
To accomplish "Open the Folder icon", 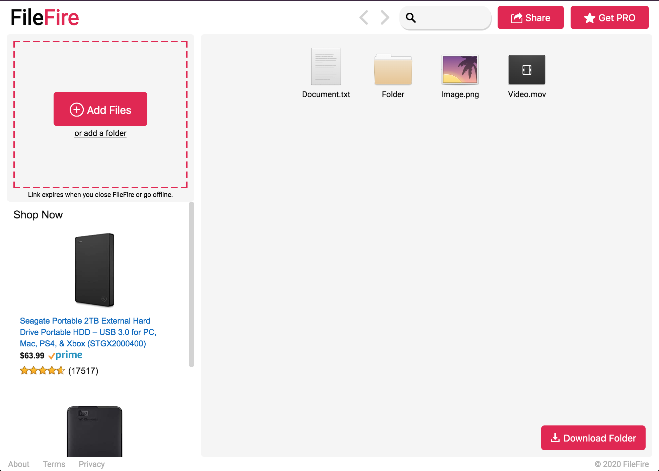I will 393,70.
